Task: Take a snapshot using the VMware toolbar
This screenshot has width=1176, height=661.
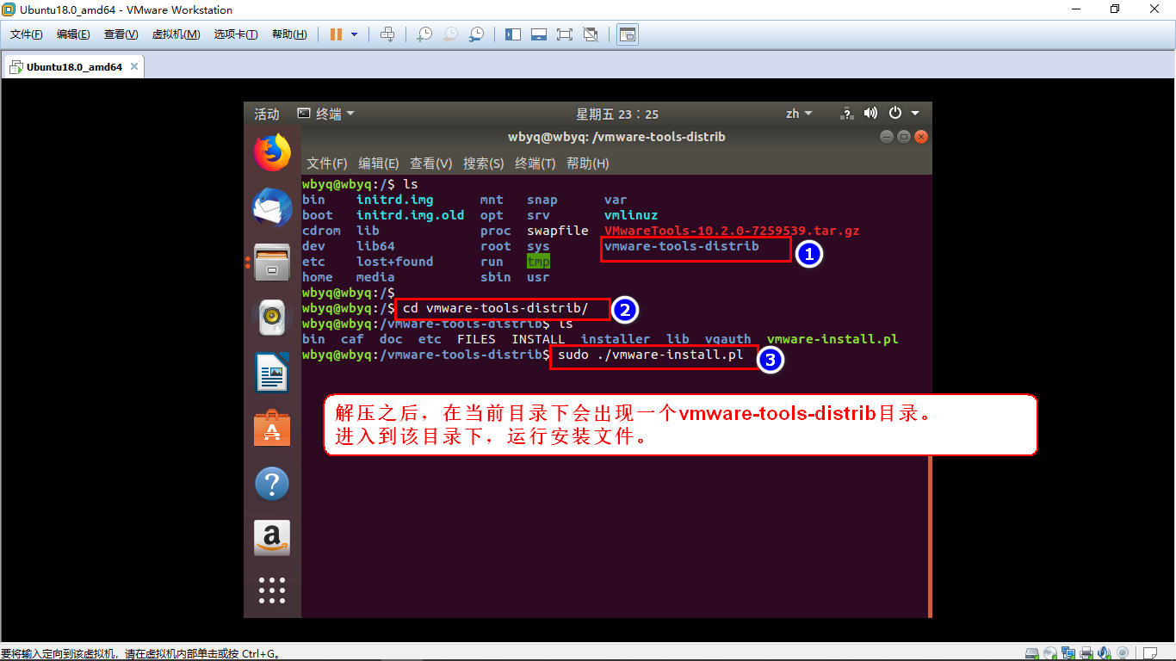Action: click(x=422, y=34)
